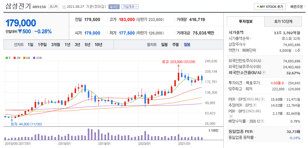
Task: Click the green 5-day moving average legend square
Action: (7, 58)
